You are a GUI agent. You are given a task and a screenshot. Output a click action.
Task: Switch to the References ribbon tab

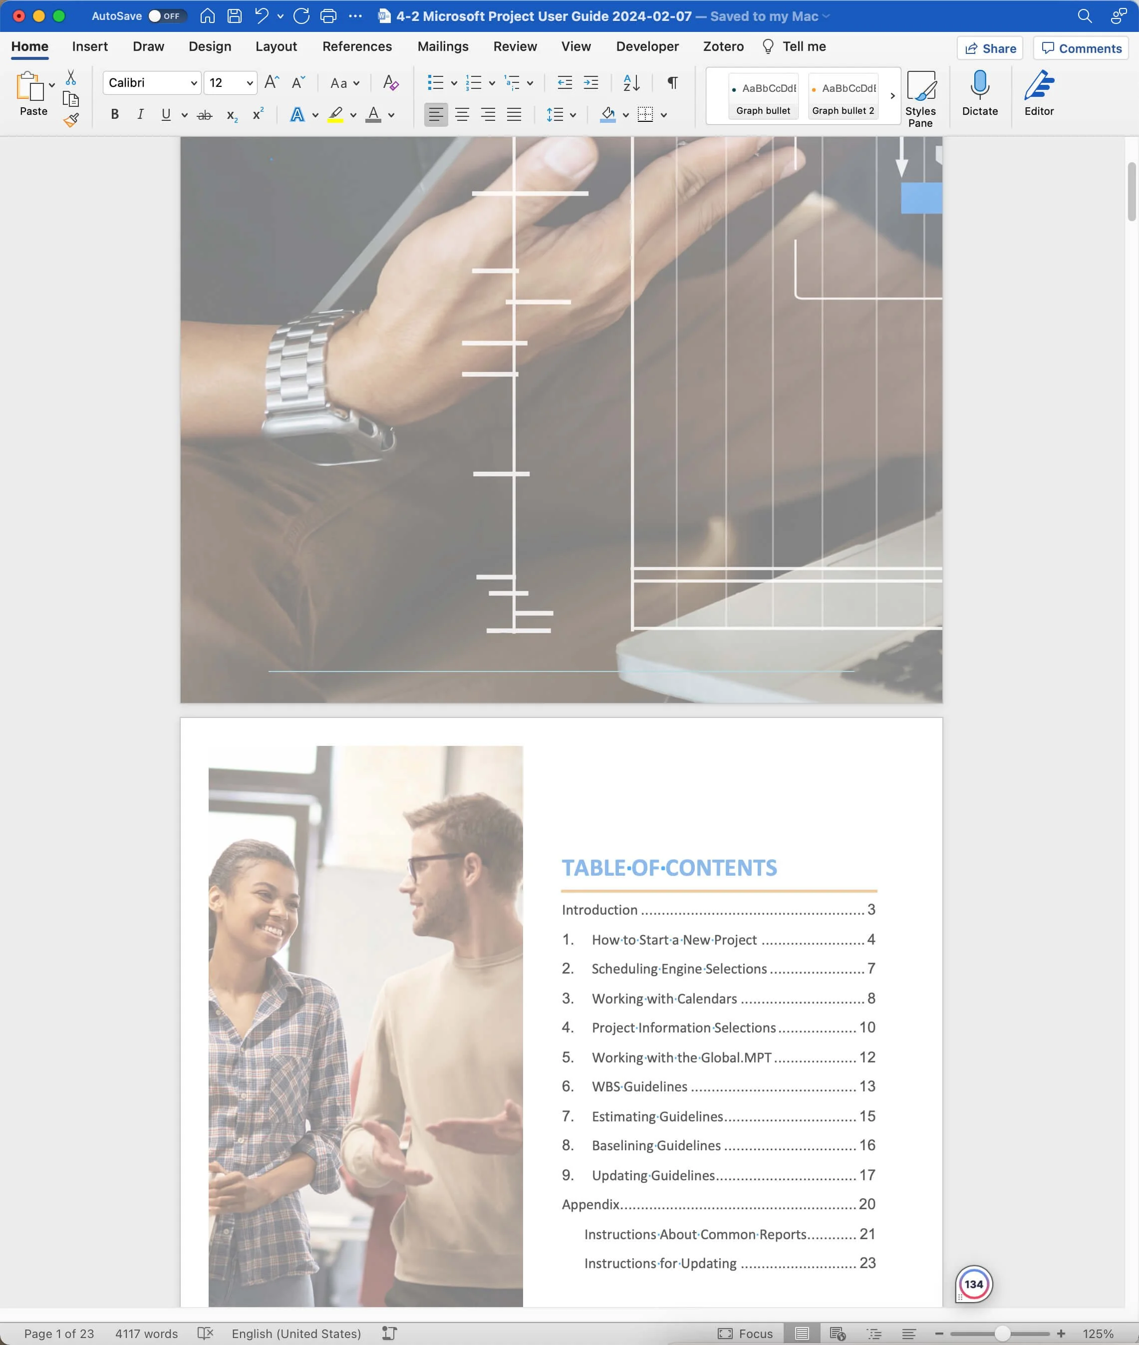357,46
